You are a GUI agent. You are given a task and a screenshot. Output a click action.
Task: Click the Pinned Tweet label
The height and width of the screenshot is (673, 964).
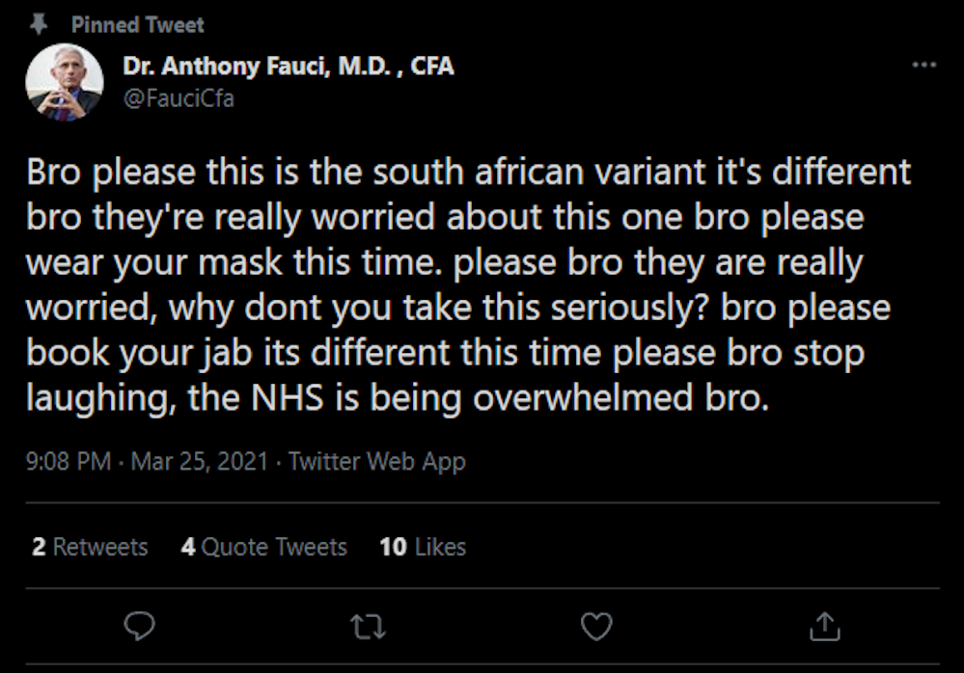click(x=137, y=24)
